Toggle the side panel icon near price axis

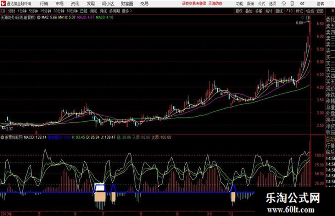[308, 17]
